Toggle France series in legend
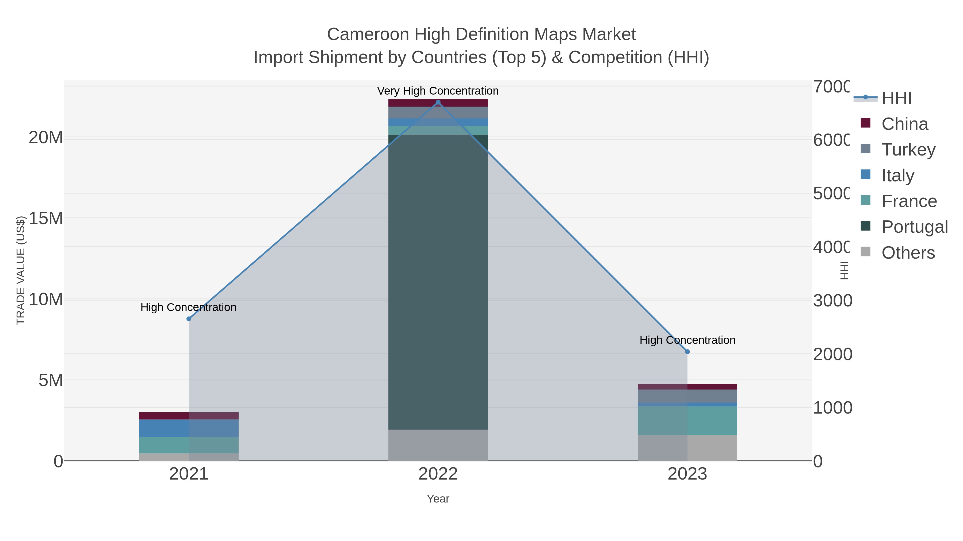Viewport: 963px width, 541px height. 899,201
